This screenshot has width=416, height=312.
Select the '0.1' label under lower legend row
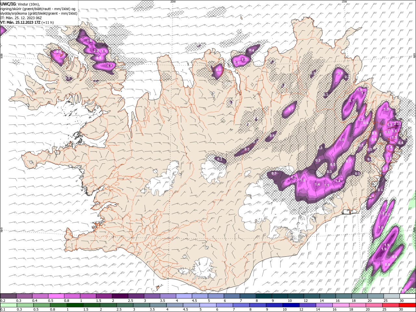3,310
